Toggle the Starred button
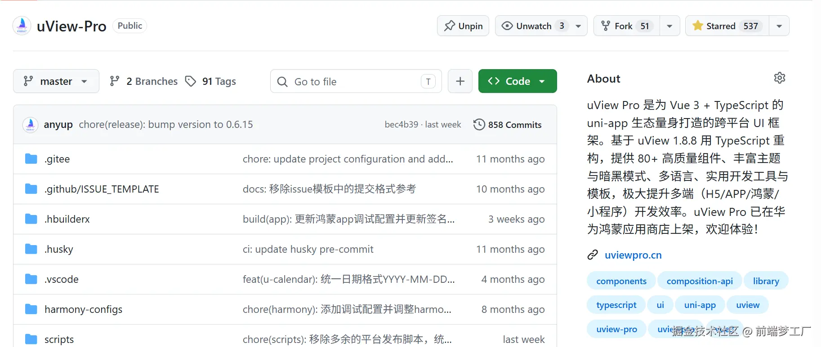This screenshot has width=821, height=347. point(727,26)
